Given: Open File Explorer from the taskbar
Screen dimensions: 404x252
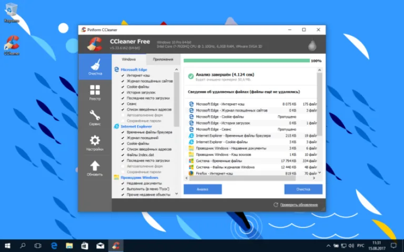Looking at the screenshot, I should (x=69, y=246).
